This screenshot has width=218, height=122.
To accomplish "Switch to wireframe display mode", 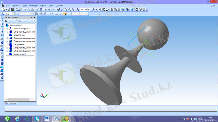I will (112, 9).
